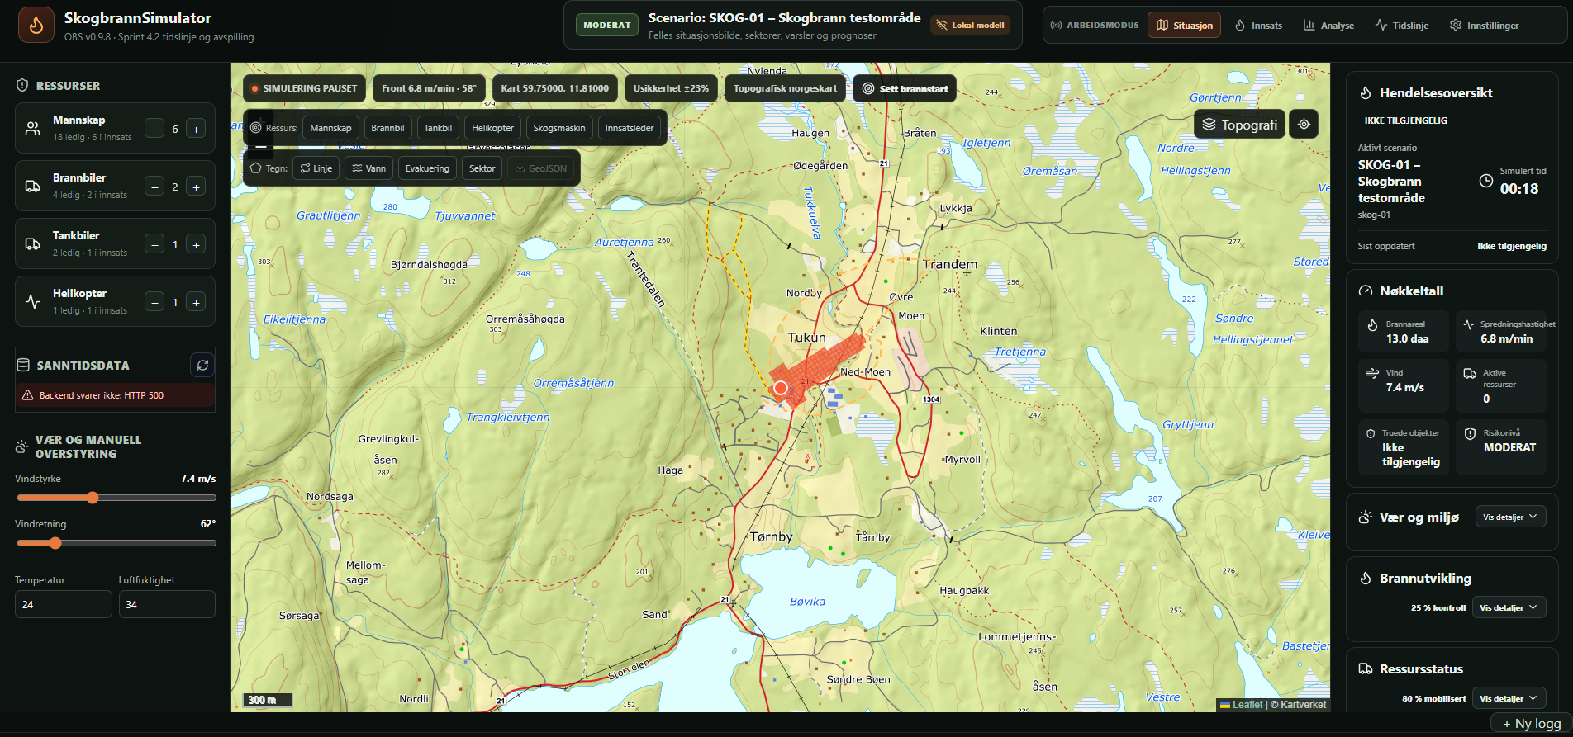Adjust the Vindretning slider
This screenshot has width=1573, height=737.
click(x=116, y=543)
